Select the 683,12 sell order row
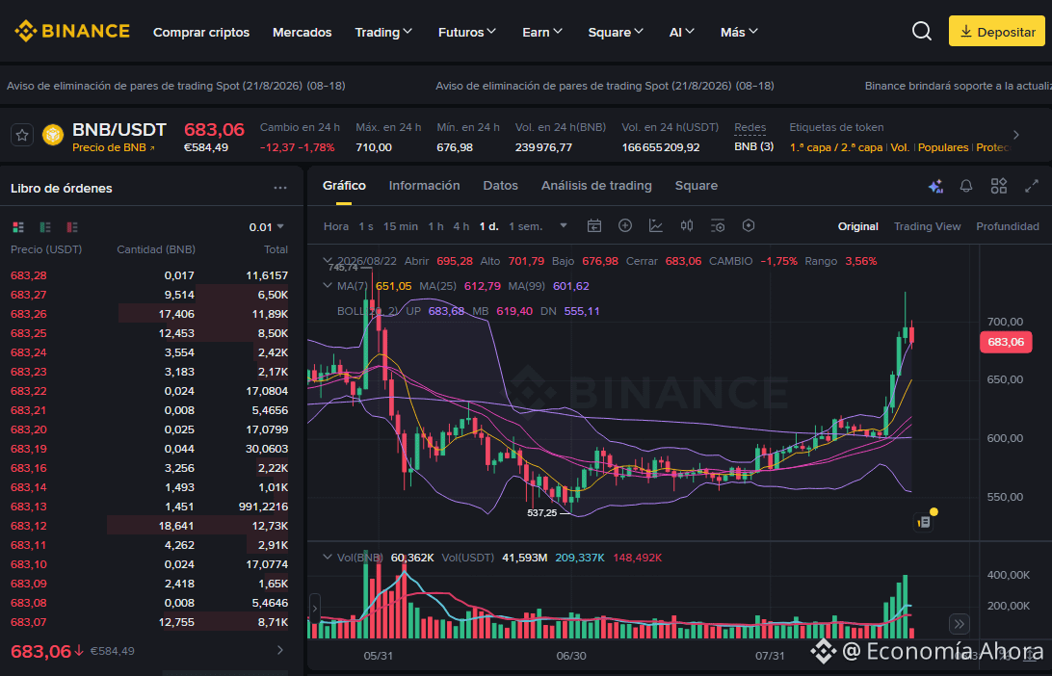 [149, 525]
